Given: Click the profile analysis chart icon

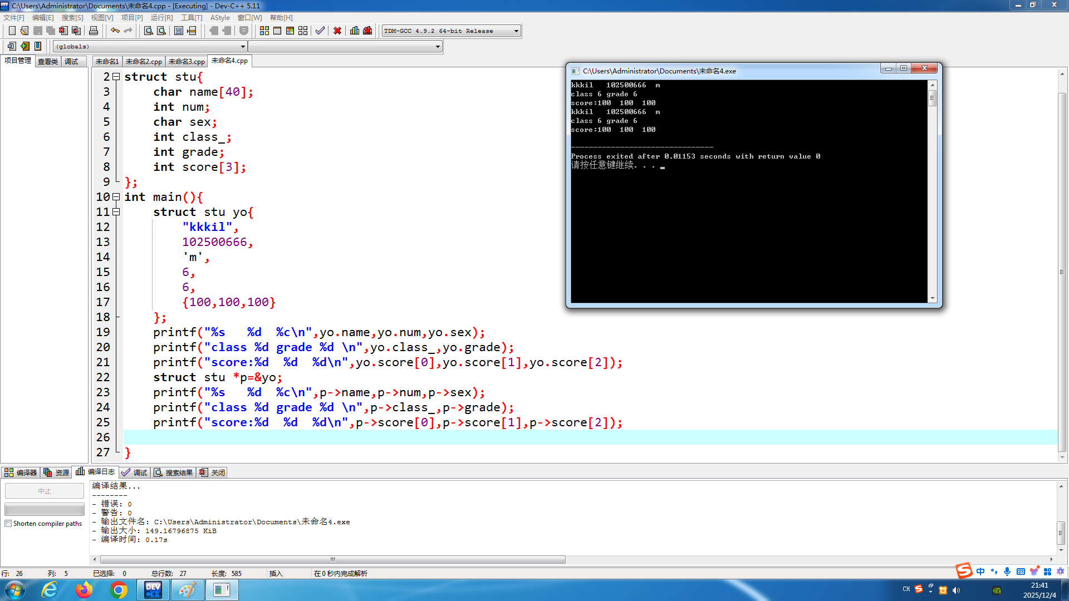Looking at the screenshot, I should (x=355, y=31).
